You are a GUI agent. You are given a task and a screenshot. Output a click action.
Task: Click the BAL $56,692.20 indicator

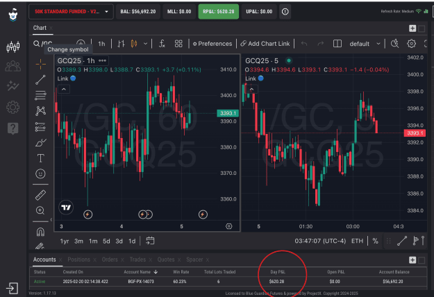[x=138, y=12]
